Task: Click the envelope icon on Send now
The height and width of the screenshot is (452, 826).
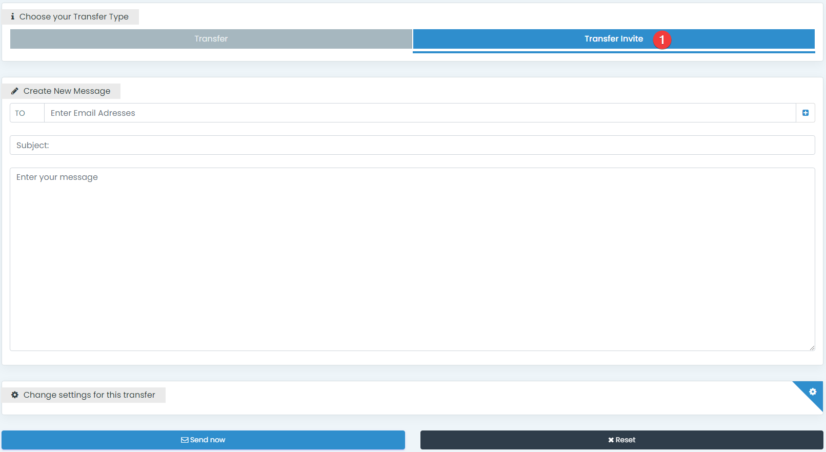Action: (x=185, y=440)
